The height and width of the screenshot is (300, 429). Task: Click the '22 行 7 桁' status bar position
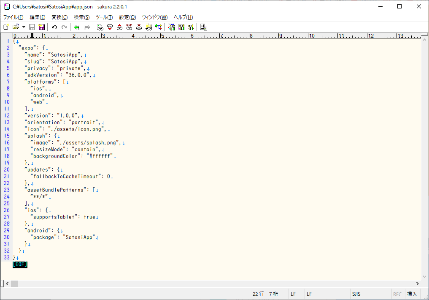[265, 294]
